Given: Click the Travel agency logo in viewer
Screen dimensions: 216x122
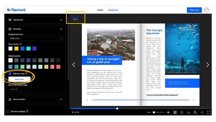Looking at the screenshot, I should (x=75, y=18).
